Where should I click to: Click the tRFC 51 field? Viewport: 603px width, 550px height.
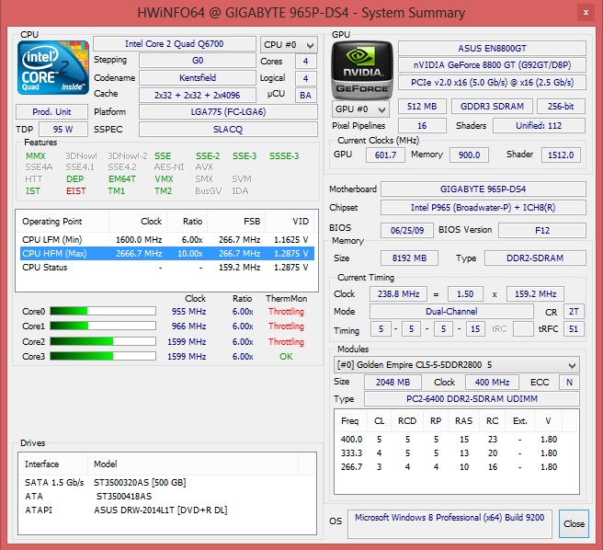coord(574,329)
